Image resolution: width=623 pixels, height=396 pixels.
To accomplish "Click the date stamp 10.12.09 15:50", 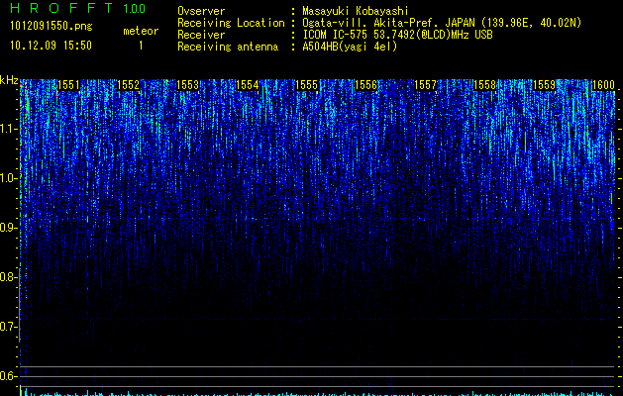I will [x=51, y=46].
